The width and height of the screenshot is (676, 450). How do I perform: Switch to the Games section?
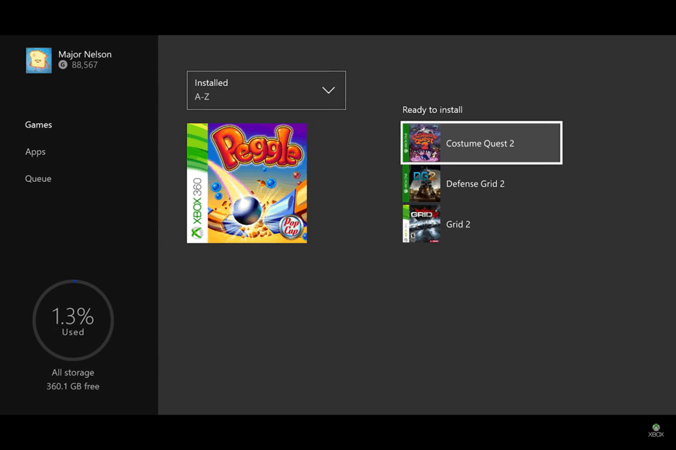[x=38, y=125]
